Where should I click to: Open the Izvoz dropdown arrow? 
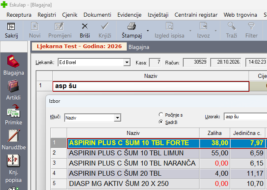215,31
